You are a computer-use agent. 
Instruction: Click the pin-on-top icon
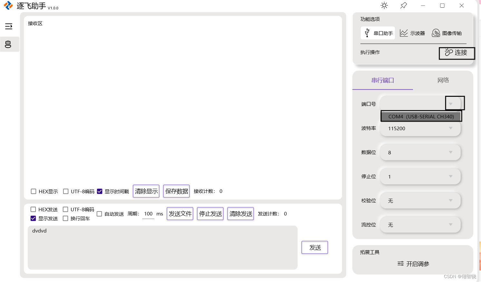(x=403, y=5)
